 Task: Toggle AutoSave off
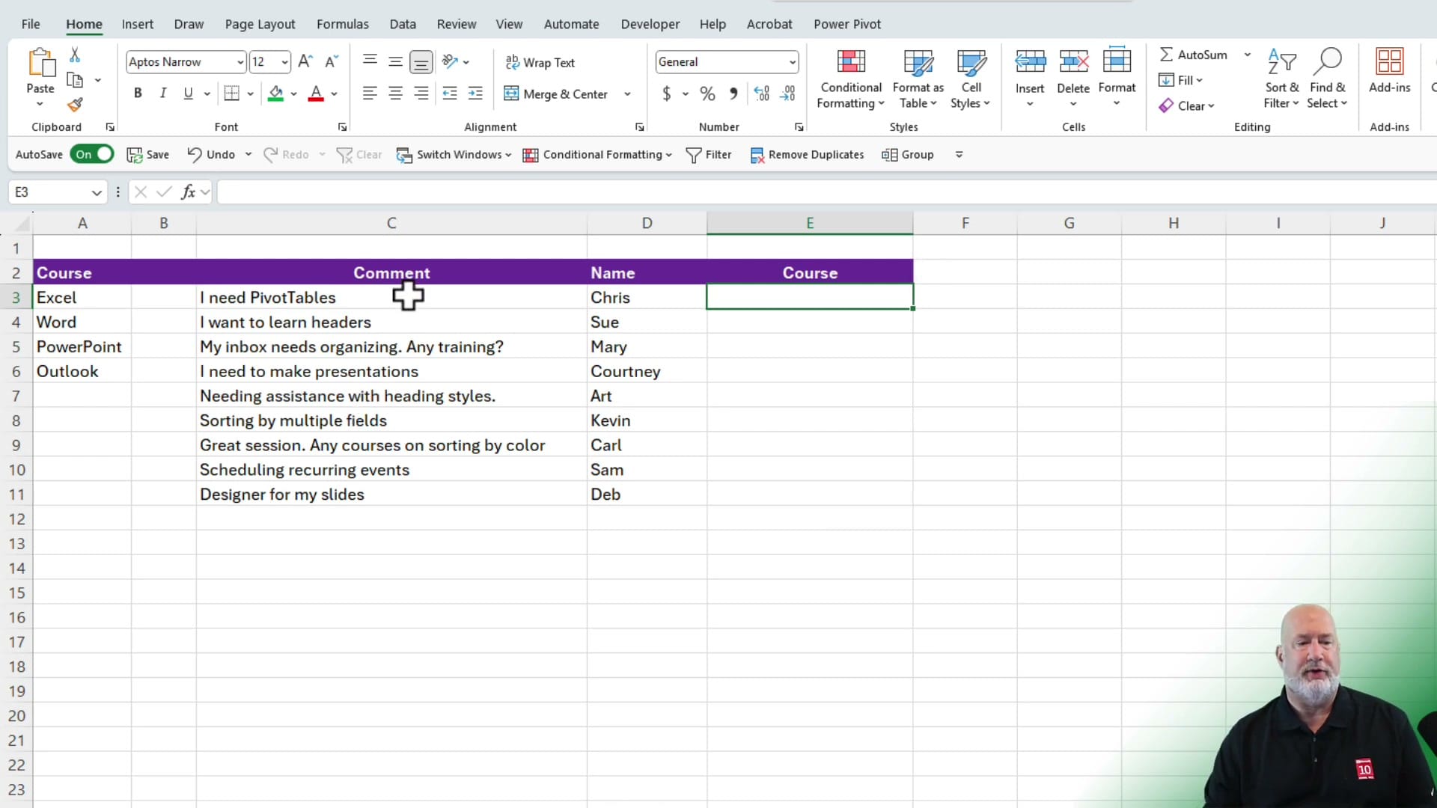click(92, 154)
